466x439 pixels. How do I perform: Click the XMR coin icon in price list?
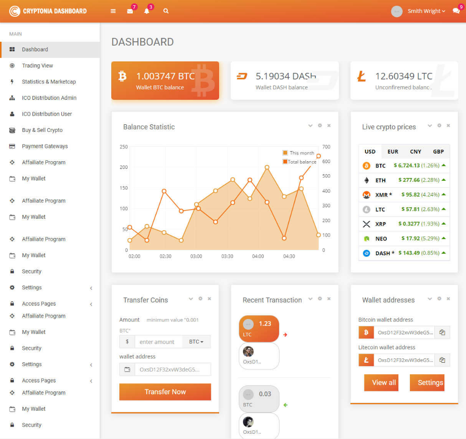click(366, 195)
